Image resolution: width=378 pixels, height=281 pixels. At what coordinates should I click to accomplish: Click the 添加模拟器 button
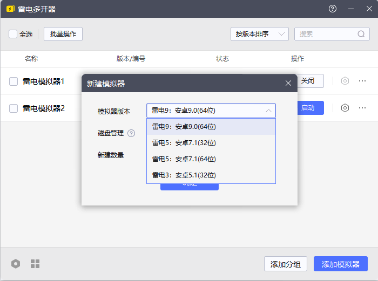coord(340,264)
